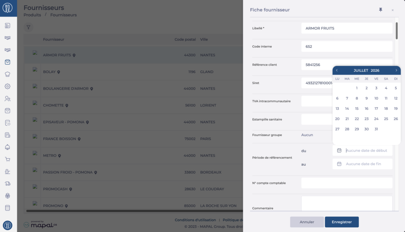Image resolution: width=405 pixels, height=232 pixels.
Task: Click the shopping cart sidebar icon
Action: [x=8, y=159]
